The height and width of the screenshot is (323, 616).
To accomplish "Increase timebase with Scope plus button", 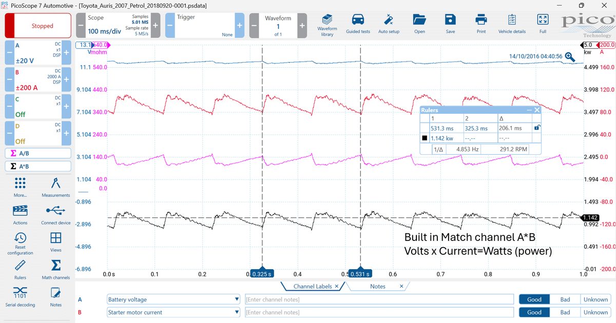I will [156, 25].
